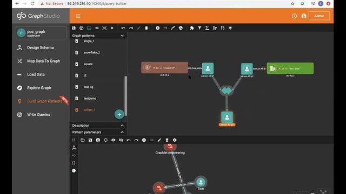Bookmark this page with the star icon

[292, 4]
